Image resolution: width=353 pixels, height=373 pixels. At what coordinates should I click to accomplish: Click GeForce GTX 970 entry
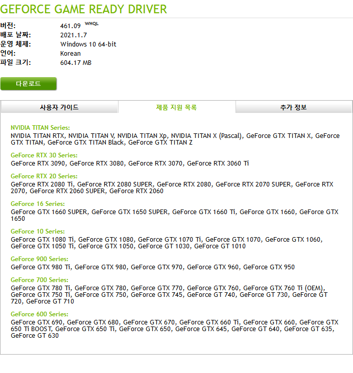156,267
